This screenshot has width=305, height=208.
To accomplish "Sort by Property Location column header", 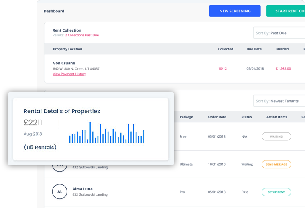I will click(x=67, y=49).
